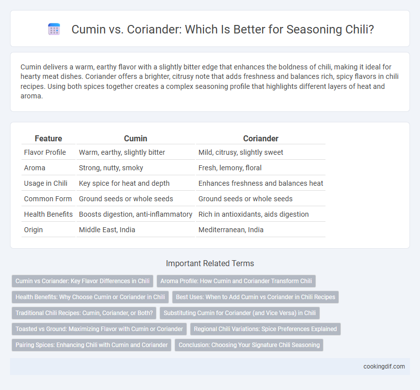Screen dimensions: 420x390
Task: Open 'Cumin vs Coriander: Key Flavor Differences' tag
Action: (x=82, y=281)
